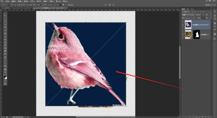Select the layer mask thumbnail
This screenshot has width=217, height=118.
[x=196, y=34]
